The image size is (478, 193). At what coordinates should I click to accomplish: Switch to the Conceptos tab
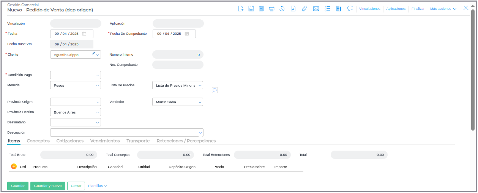coord(38,141)
